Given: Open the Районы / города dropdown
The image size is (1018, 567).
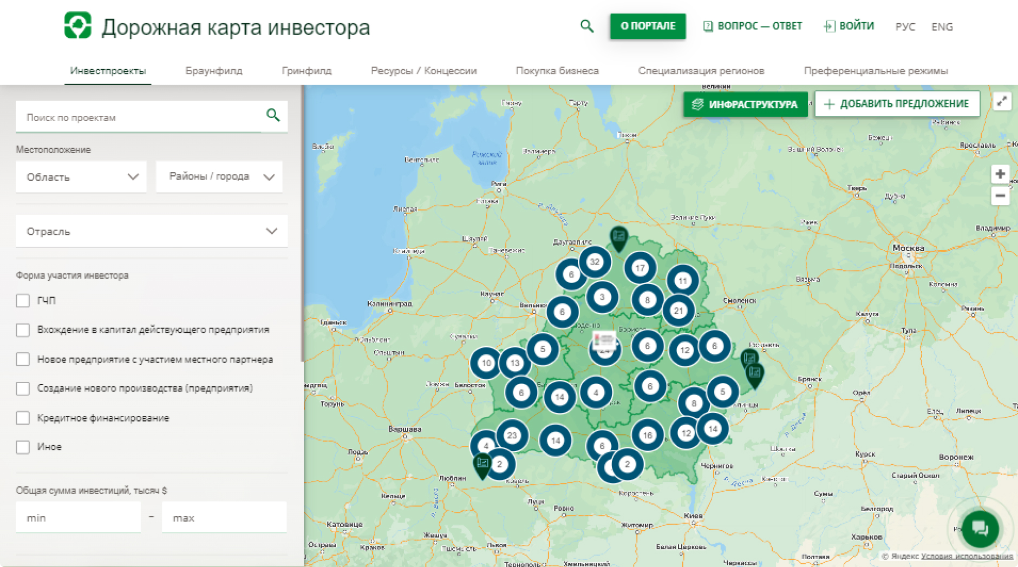Looking at the screenshot, I should pos(219,177).
